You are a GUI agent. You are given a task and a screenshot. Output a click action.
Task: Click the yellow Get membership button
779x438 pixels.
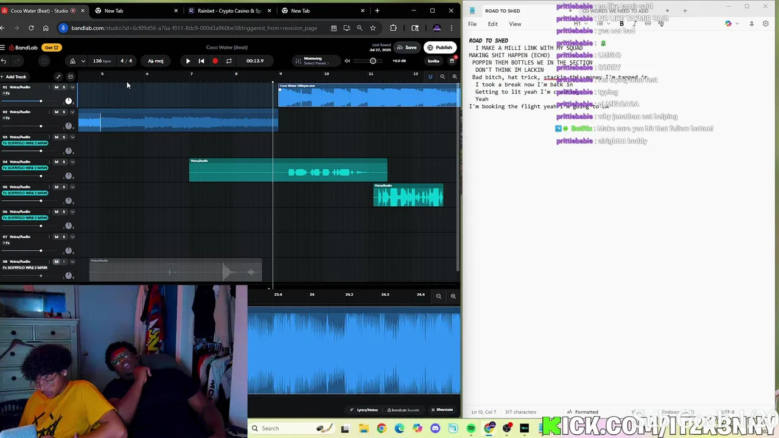pyautogui.click(x=52, y=47)
